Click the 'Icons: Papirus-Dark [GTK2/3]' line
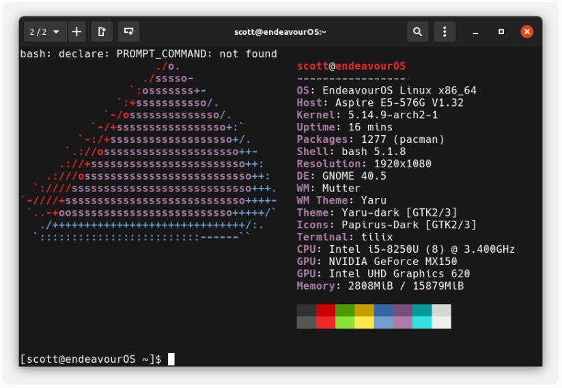 [387, 225]
